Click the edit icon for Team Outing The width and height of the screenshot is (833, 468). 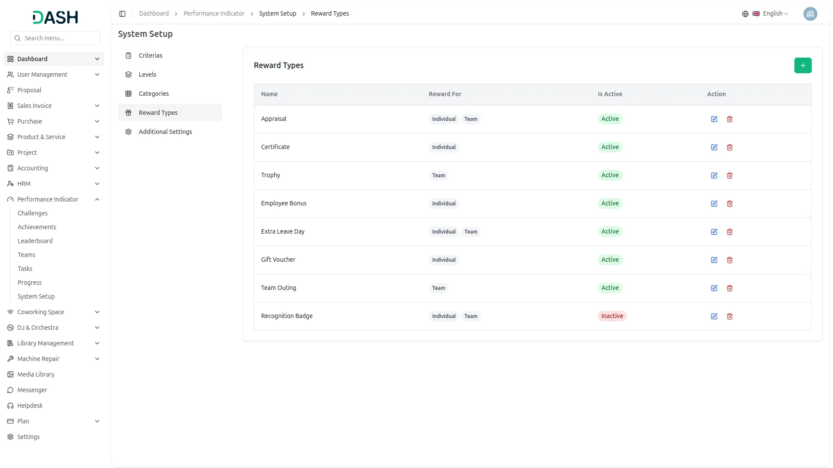tap(714, 288)
